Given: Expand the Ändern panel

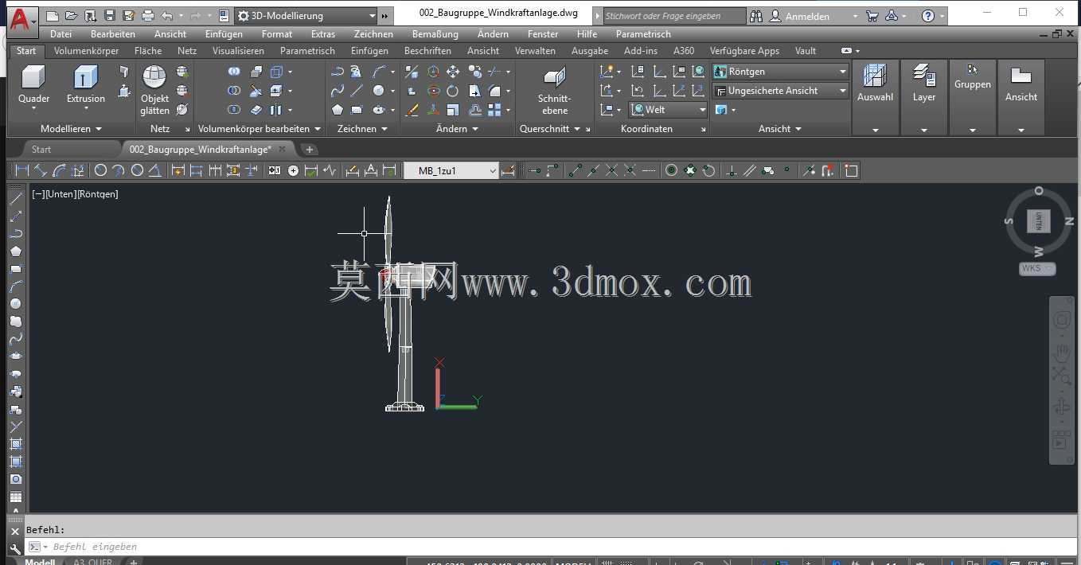Looking at the screenshot, I should 458,129.
